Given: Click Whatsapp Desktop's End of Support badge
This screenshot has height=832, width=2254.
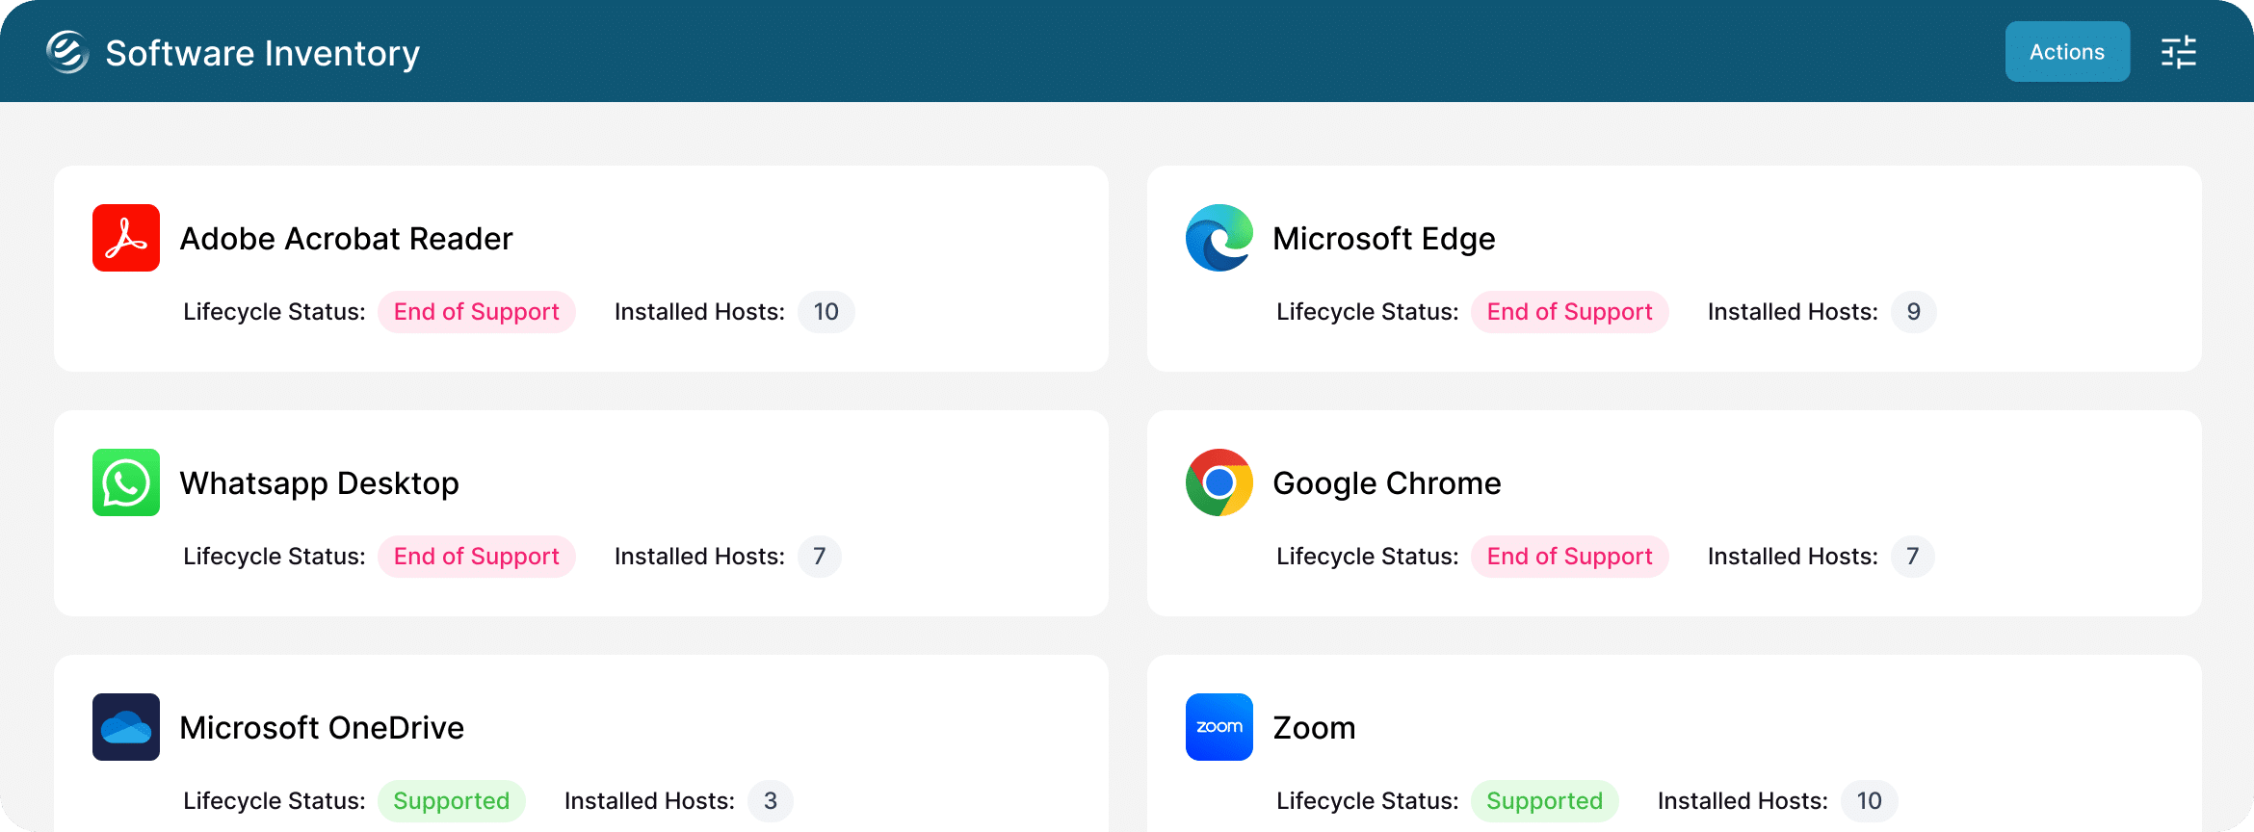Looking at the screenshot, I should pos(477,557).
